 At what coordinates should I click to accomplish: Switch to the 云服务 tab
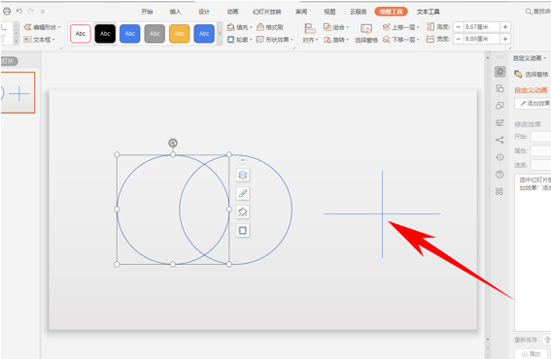(358, 12)
